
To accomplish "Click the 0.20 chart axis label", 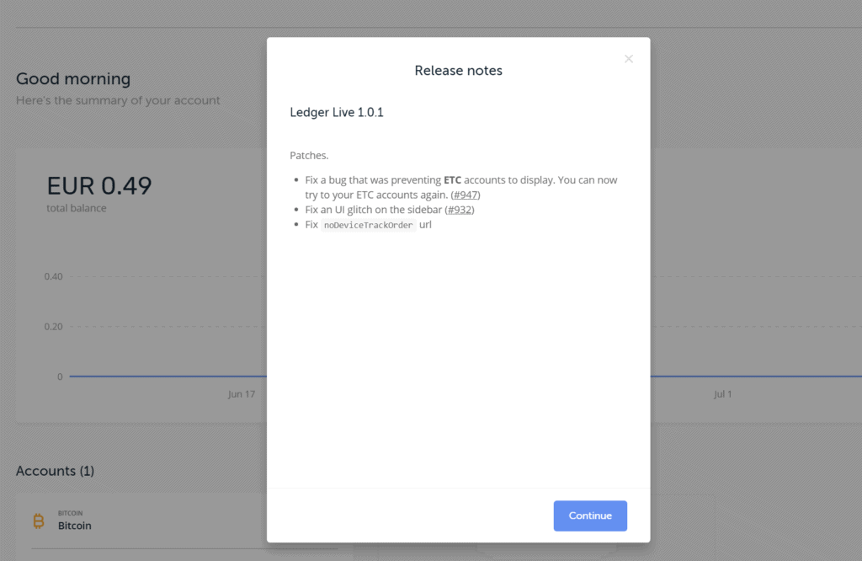I will (53, 327).
